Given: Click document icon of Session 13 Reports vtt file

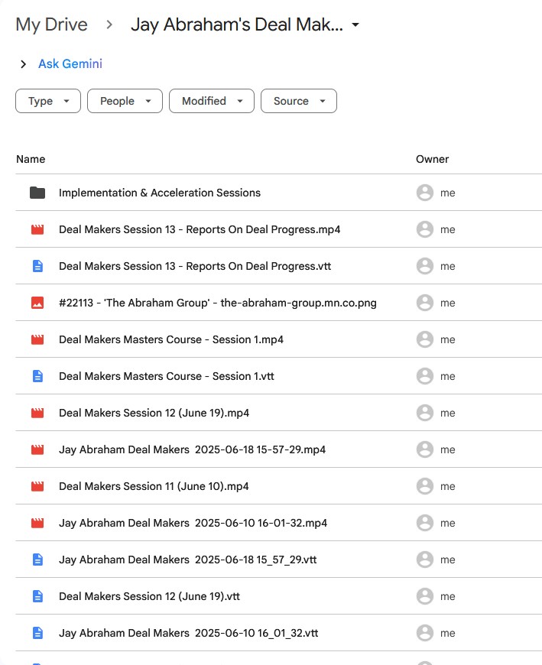Looking at the screenshot, I should pos(37,266).
